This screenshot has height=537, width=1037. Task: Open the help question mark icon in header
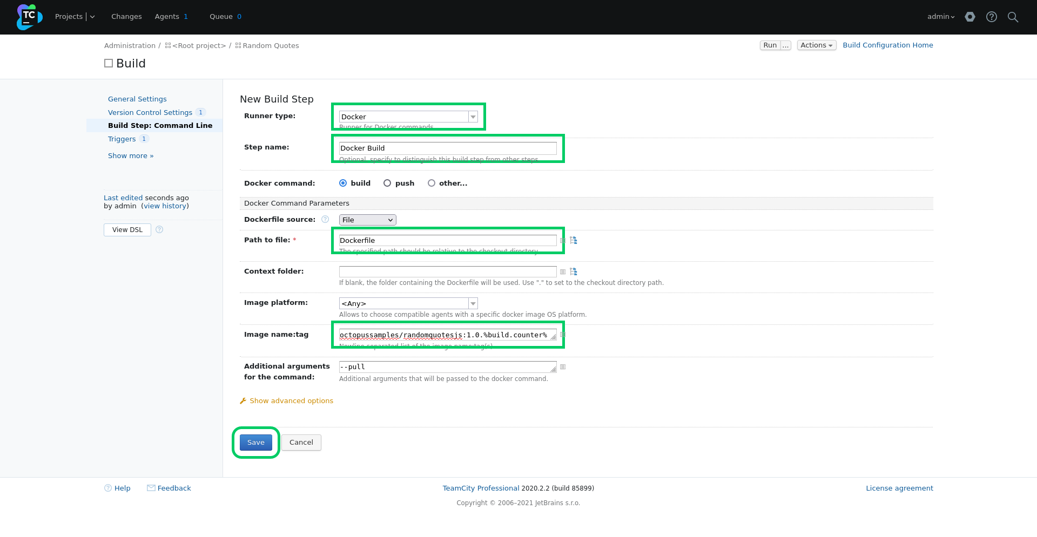click(x=992, y=17)
